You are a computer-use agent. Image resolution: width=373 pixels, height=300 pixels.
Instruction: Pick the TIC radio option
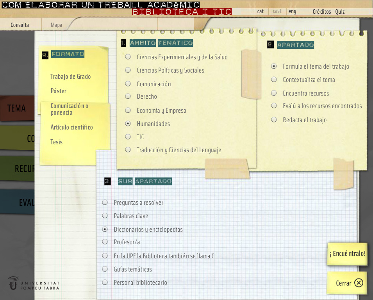128,137
